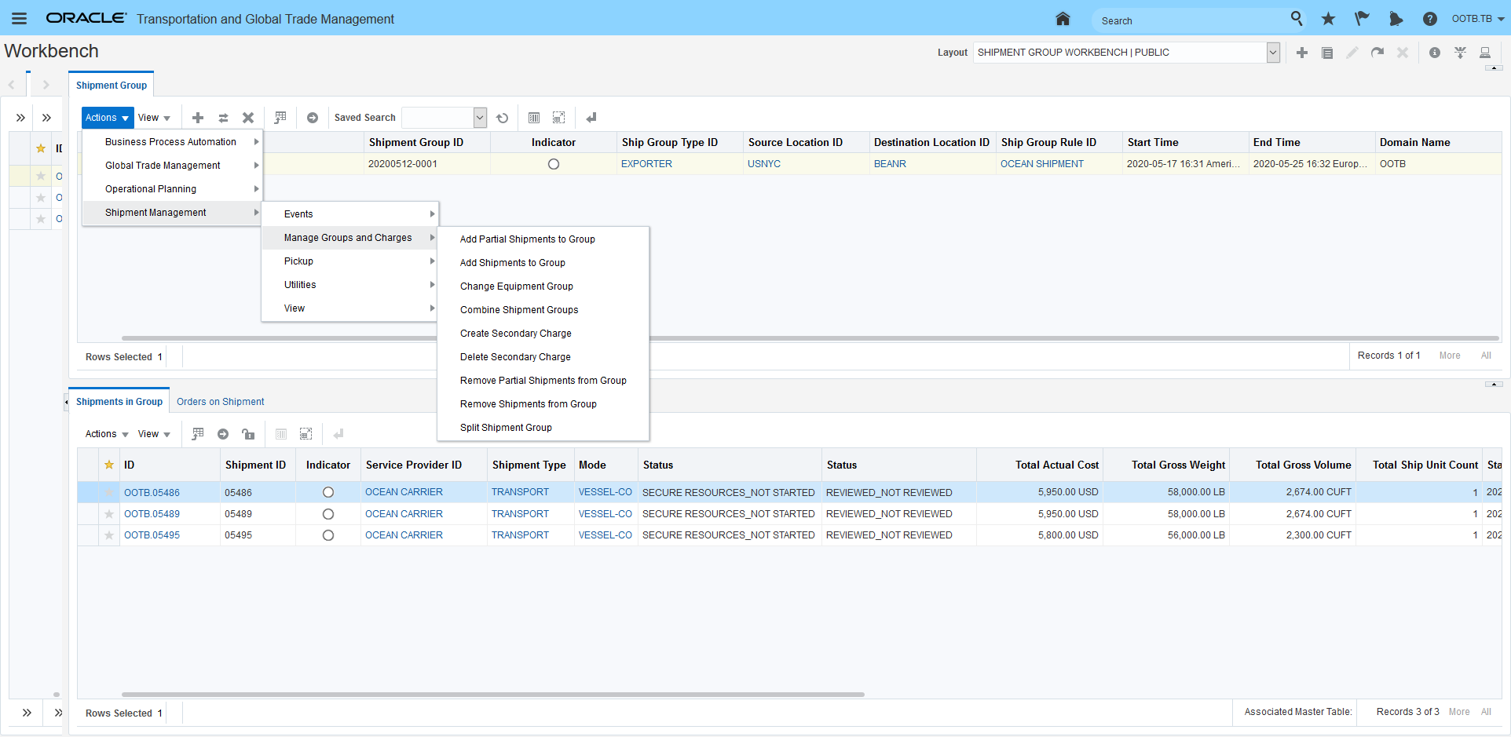Switch to Orders on Shipment tab
This screenshot has width=1511, height=737.
tap(220, 402)
